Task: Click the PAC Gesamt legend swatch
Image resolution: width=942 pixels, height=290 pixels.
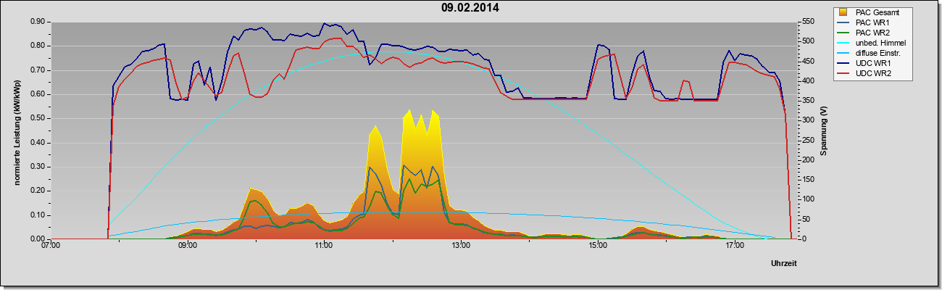Action: tap(845, 12)
